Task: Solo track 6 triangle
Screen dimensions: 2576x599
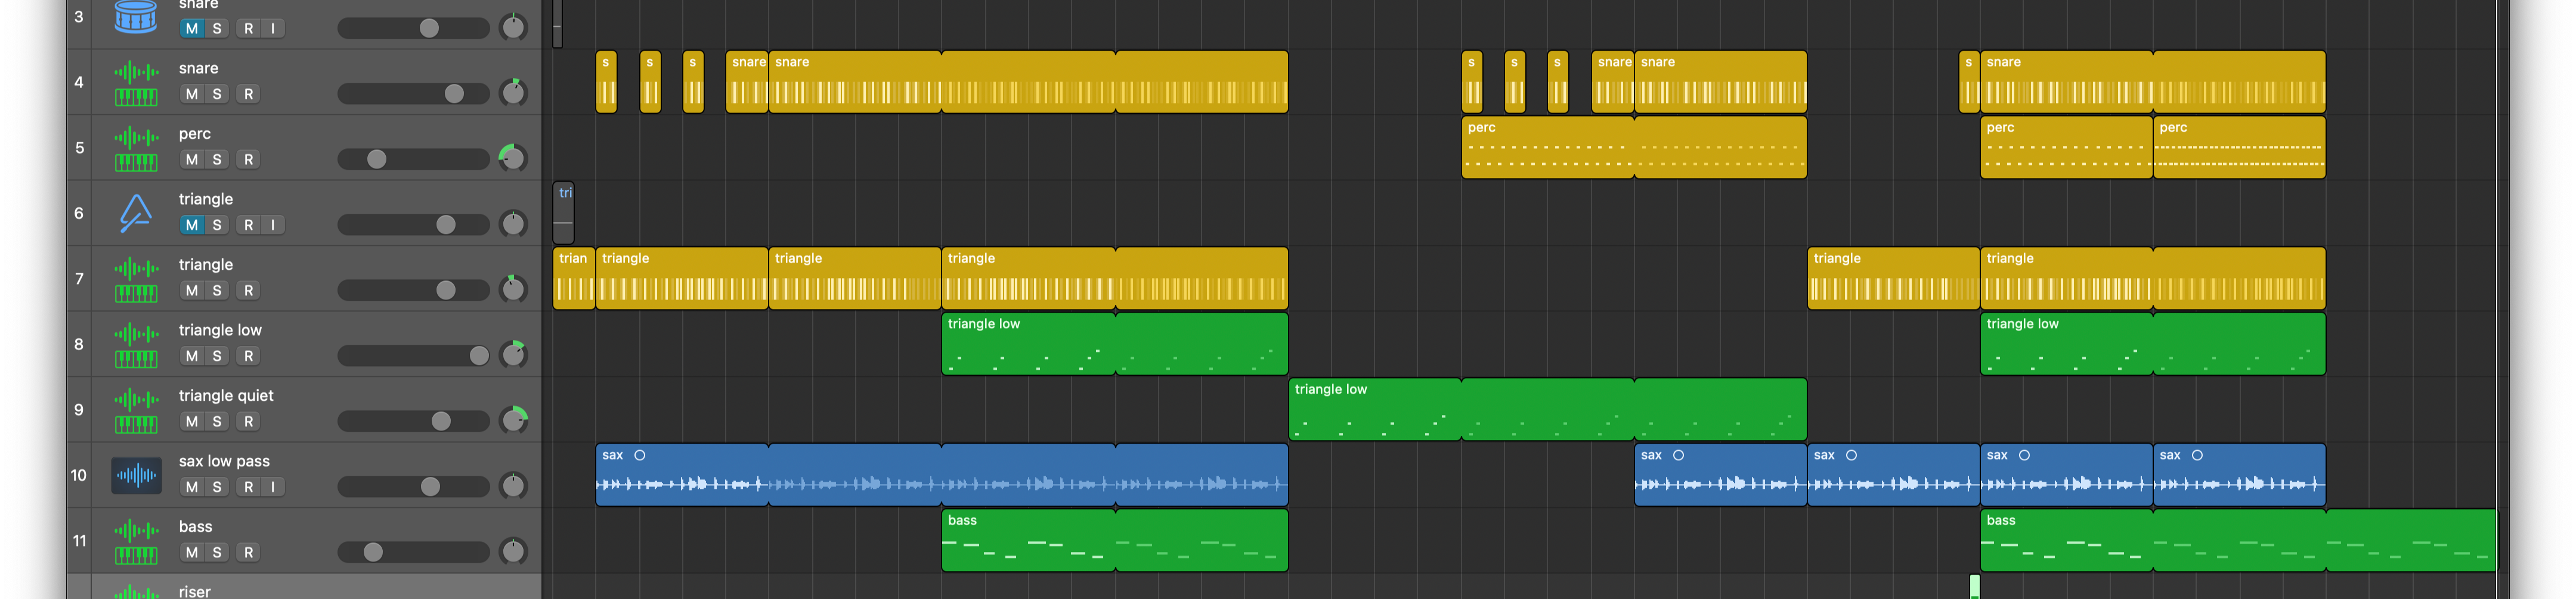Action: pos(217,226)
